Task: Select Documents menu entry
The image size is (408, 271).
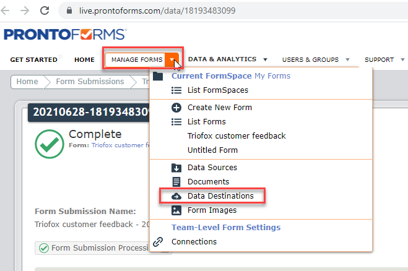Action: tap(208, 181)
